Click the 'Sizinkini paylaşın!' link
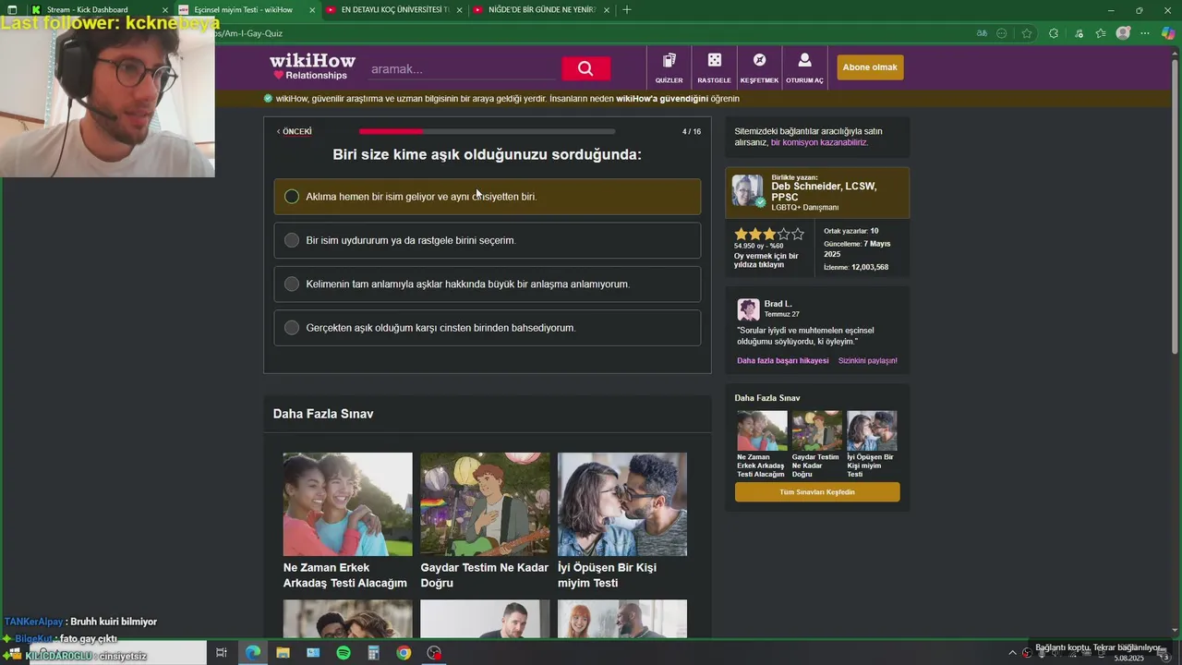This screenshot has height=665, width=1182. (867, 361)
